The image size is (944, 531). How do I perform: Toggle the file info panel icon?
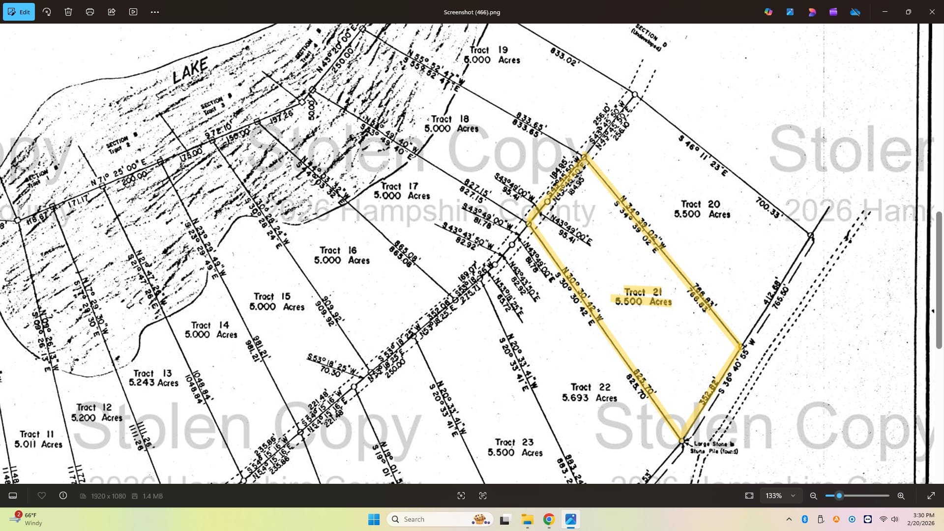pyautogui.click(x=63, y=496)
